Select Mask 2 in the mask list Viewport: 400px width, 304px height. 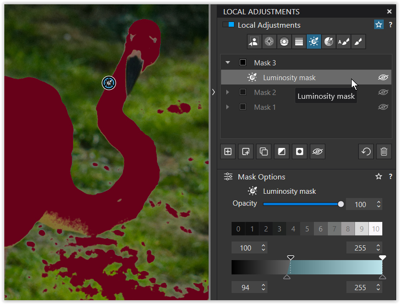(x=265, y=92)
